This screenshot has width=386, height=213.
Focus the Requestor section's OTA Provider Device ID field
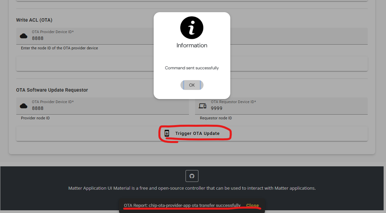(x=102, y=106)
